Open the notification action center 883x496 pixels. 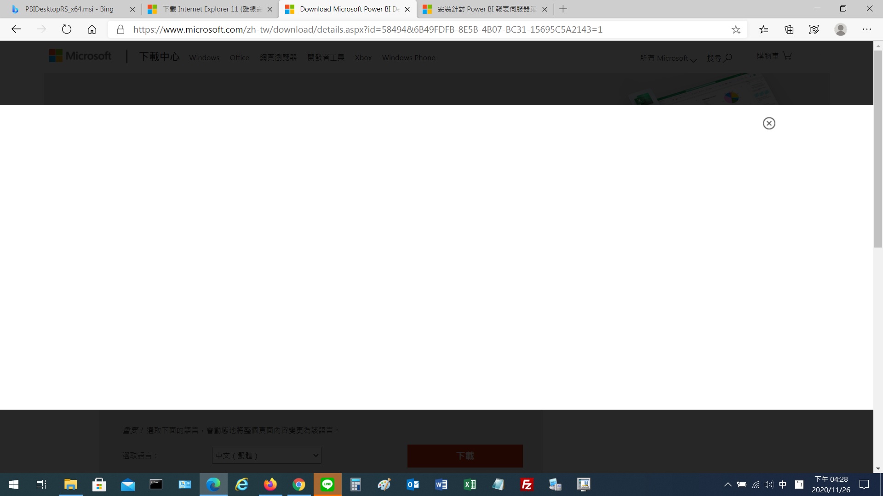tap(864, 485)
